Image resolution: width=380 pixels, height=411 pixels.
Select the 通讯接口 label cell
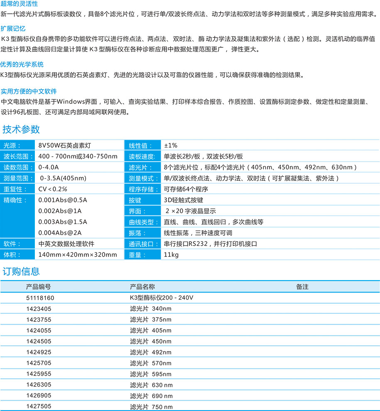click(x=143, y=244)
